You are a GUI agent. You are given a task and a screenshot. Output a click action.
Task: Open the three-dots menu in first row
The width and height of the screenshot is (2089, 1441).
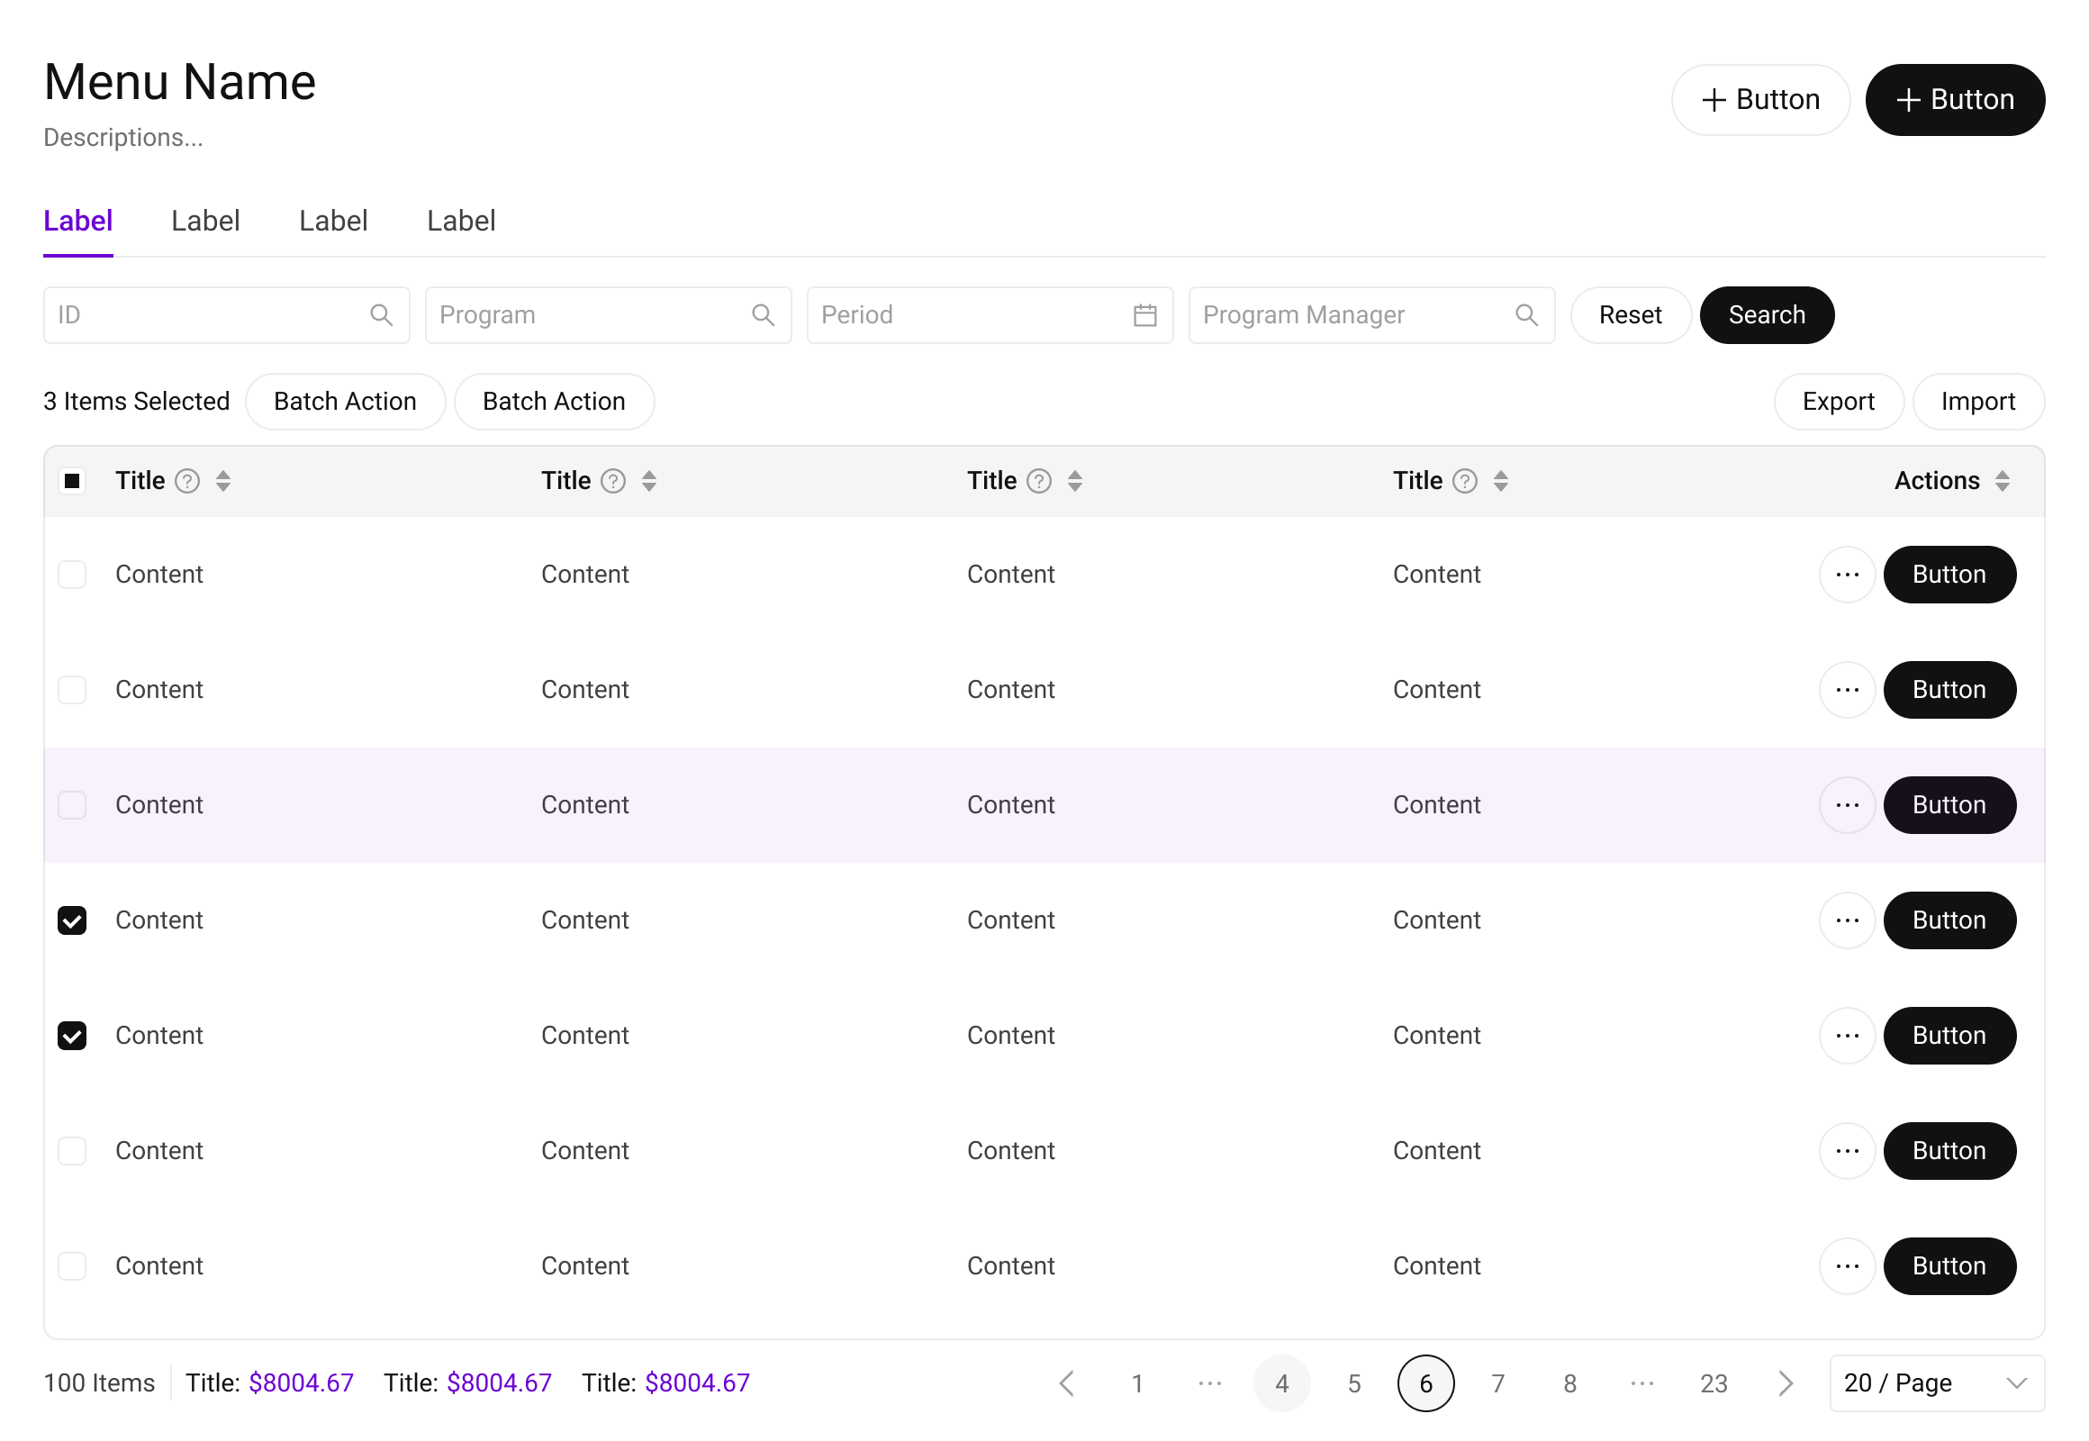click(x=1847, y=575)
